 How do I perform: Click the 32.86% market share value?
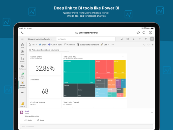point(45,68)
